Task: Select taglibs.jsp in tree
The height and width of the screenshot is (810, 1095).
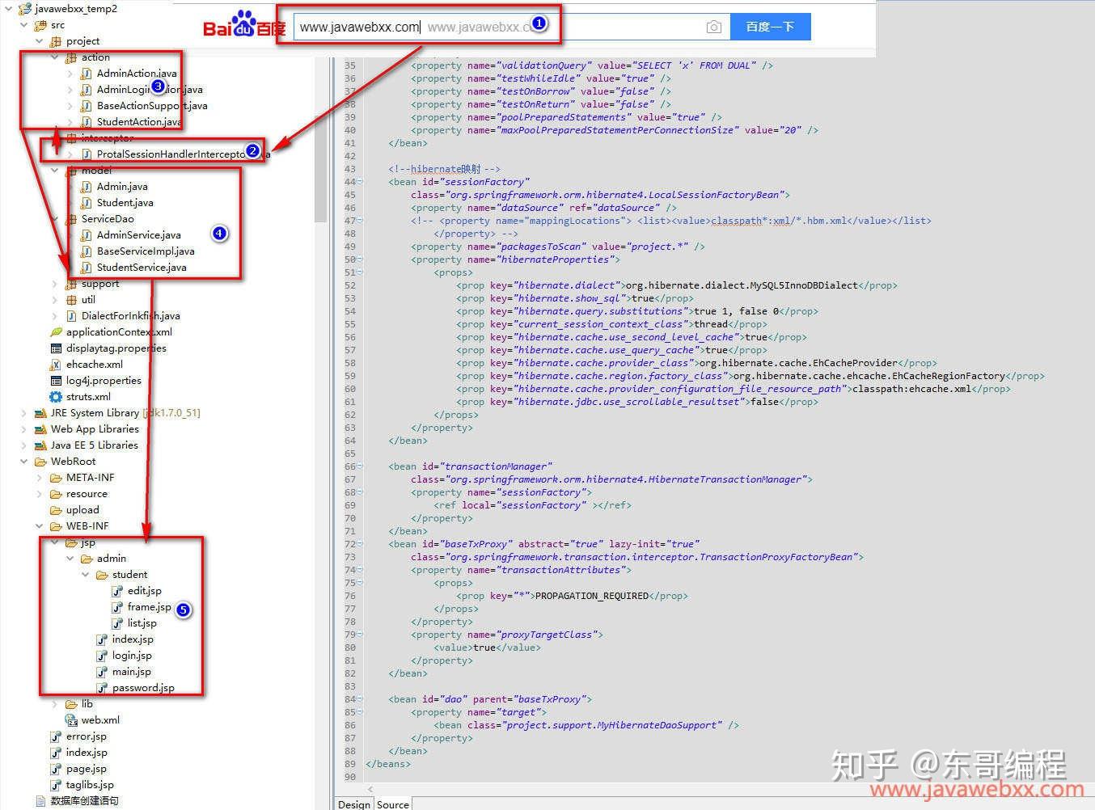Action: pos(90,785)
